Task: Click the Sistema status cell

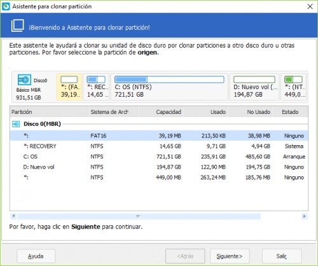Action: pos(294,146)
